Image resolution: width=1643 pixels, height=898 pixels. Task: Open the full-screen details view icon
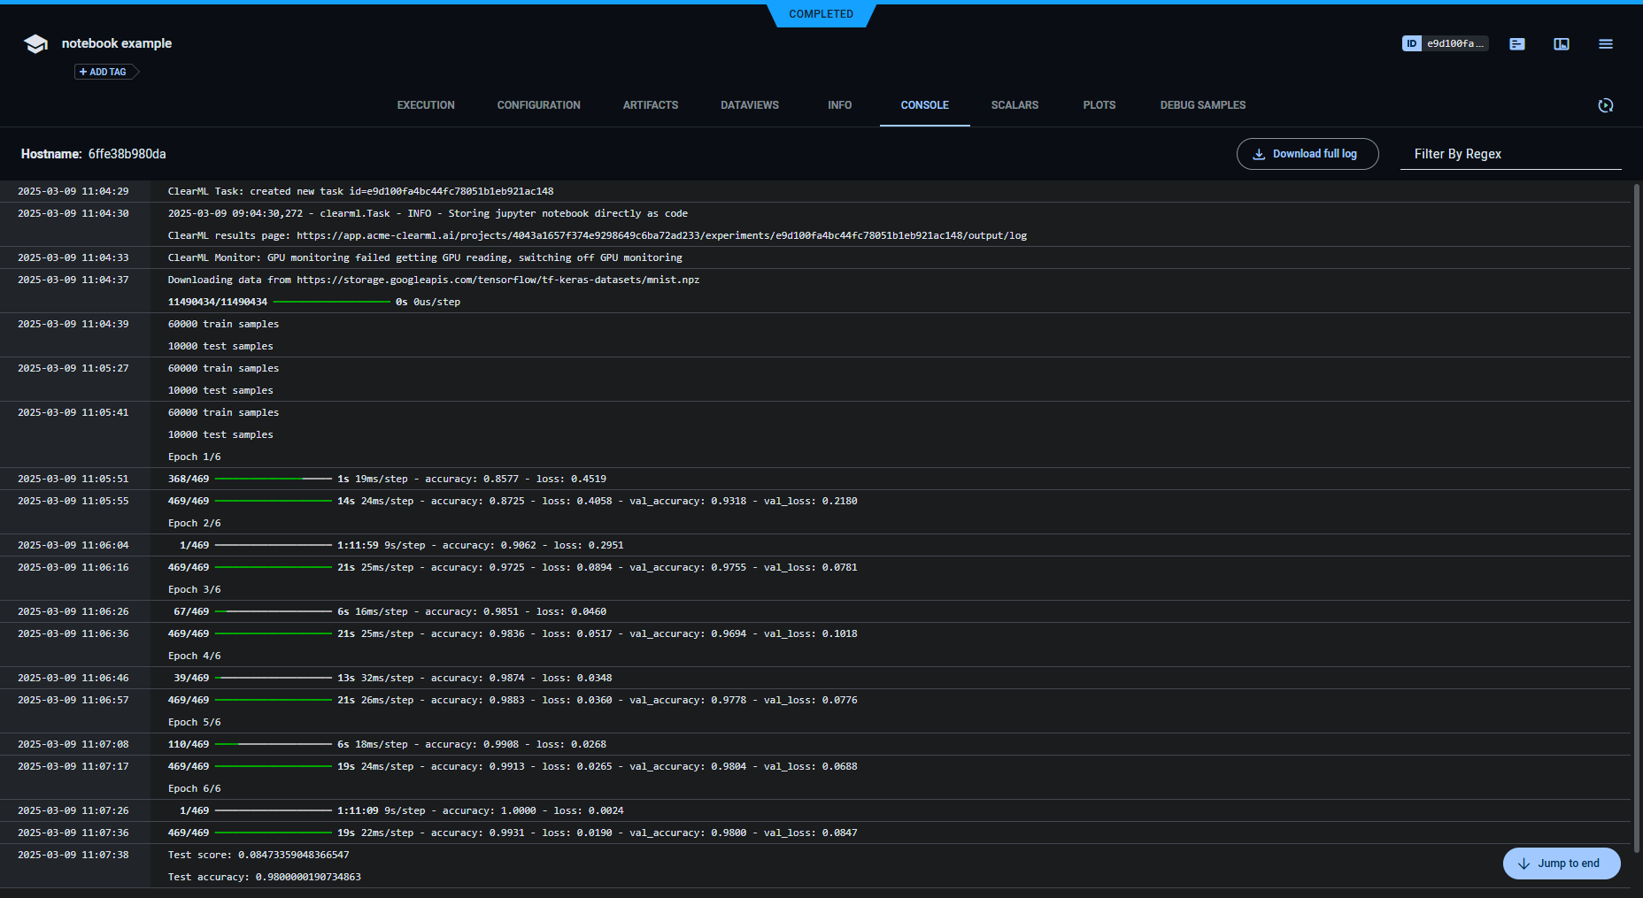1562,44
